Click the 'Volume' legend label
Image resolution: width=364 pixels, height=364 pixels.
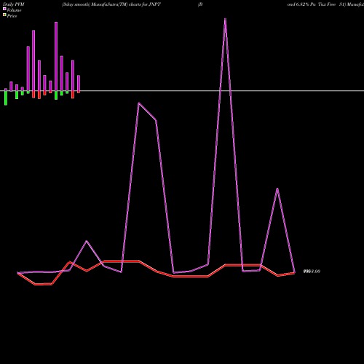click(x=14, y=10)
